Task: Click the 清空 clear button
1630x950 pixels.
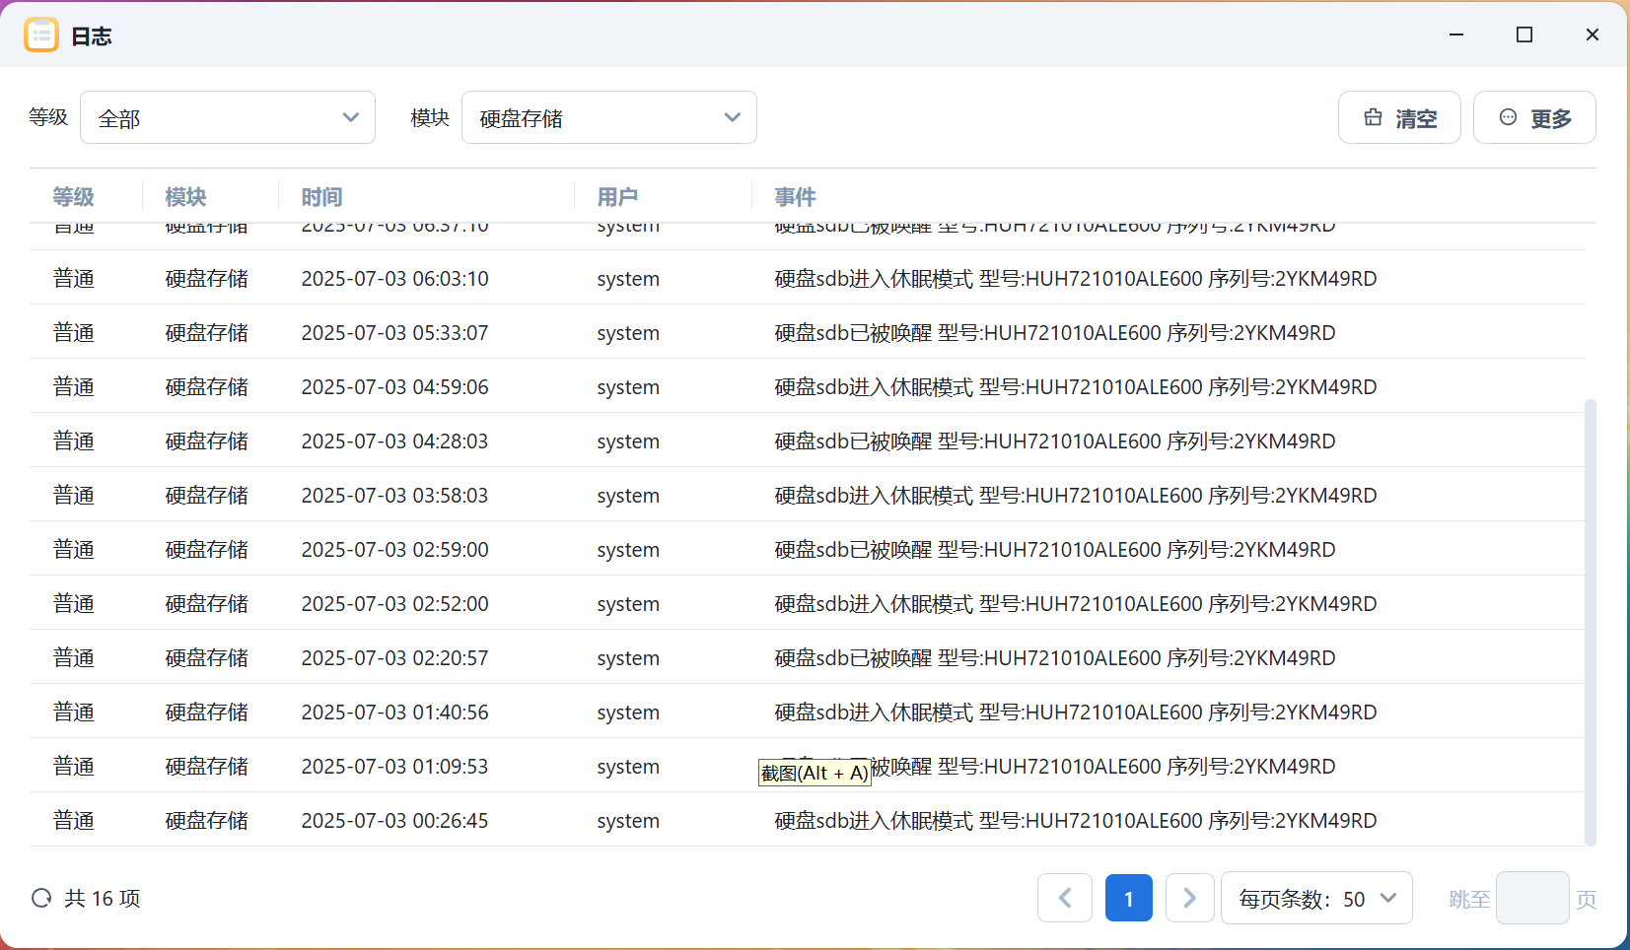Action: [1399, 117]
